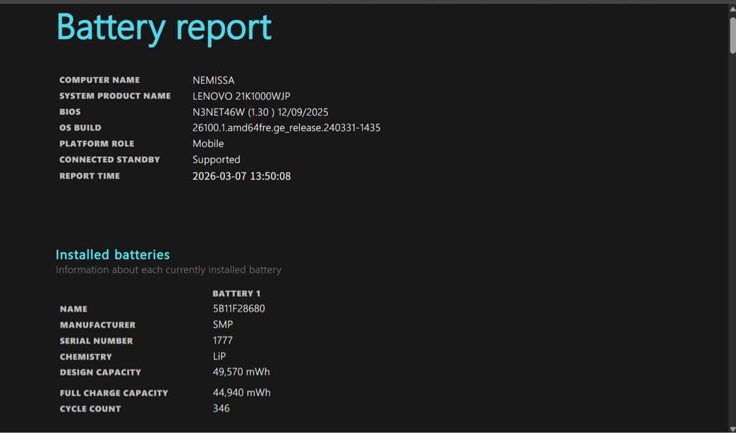The image size is (736, 433).
Task: Click the Installed batteries section heading
Action: tap(112, 254)
